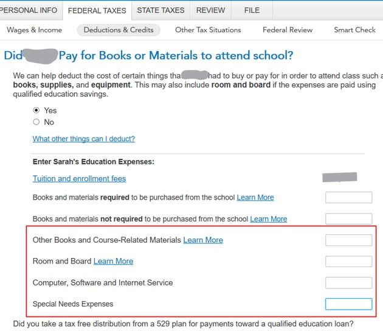Click 'What other things can I deduct?' link

84,139
